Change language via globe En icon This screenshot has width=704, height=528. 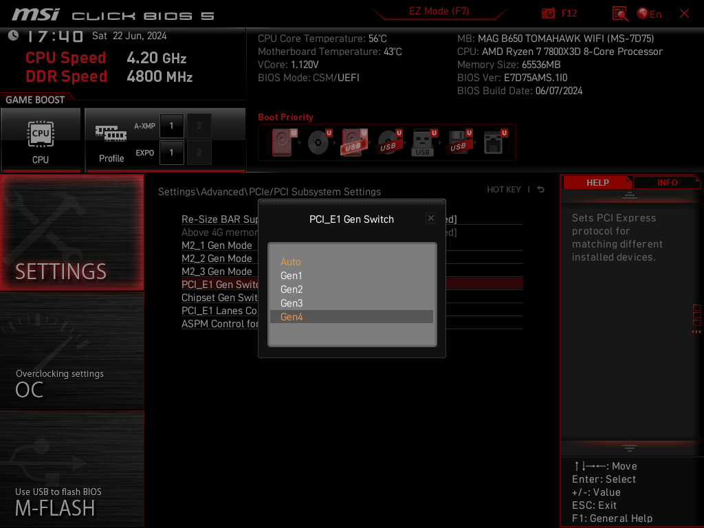tap(649, 14)
